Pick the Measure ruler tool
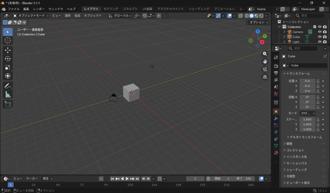The height and width of the screenshot is (193, 330). click(8, 94)
